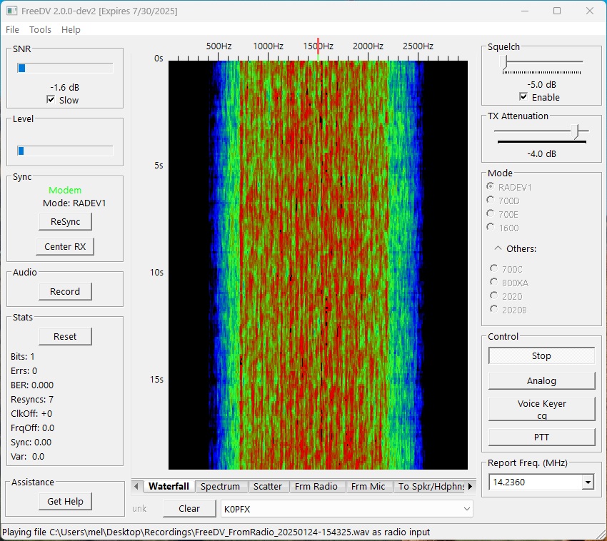
Task: Click the Record audio button
Action: click(65, 291)
